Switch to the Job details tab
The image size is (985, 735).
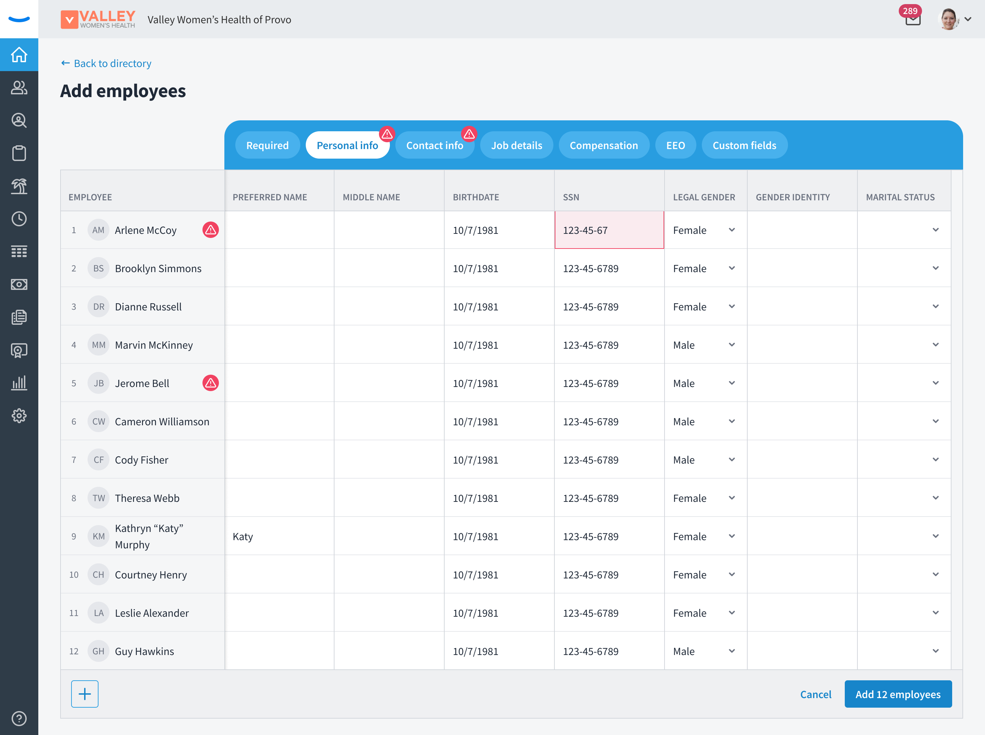point(517,145)
